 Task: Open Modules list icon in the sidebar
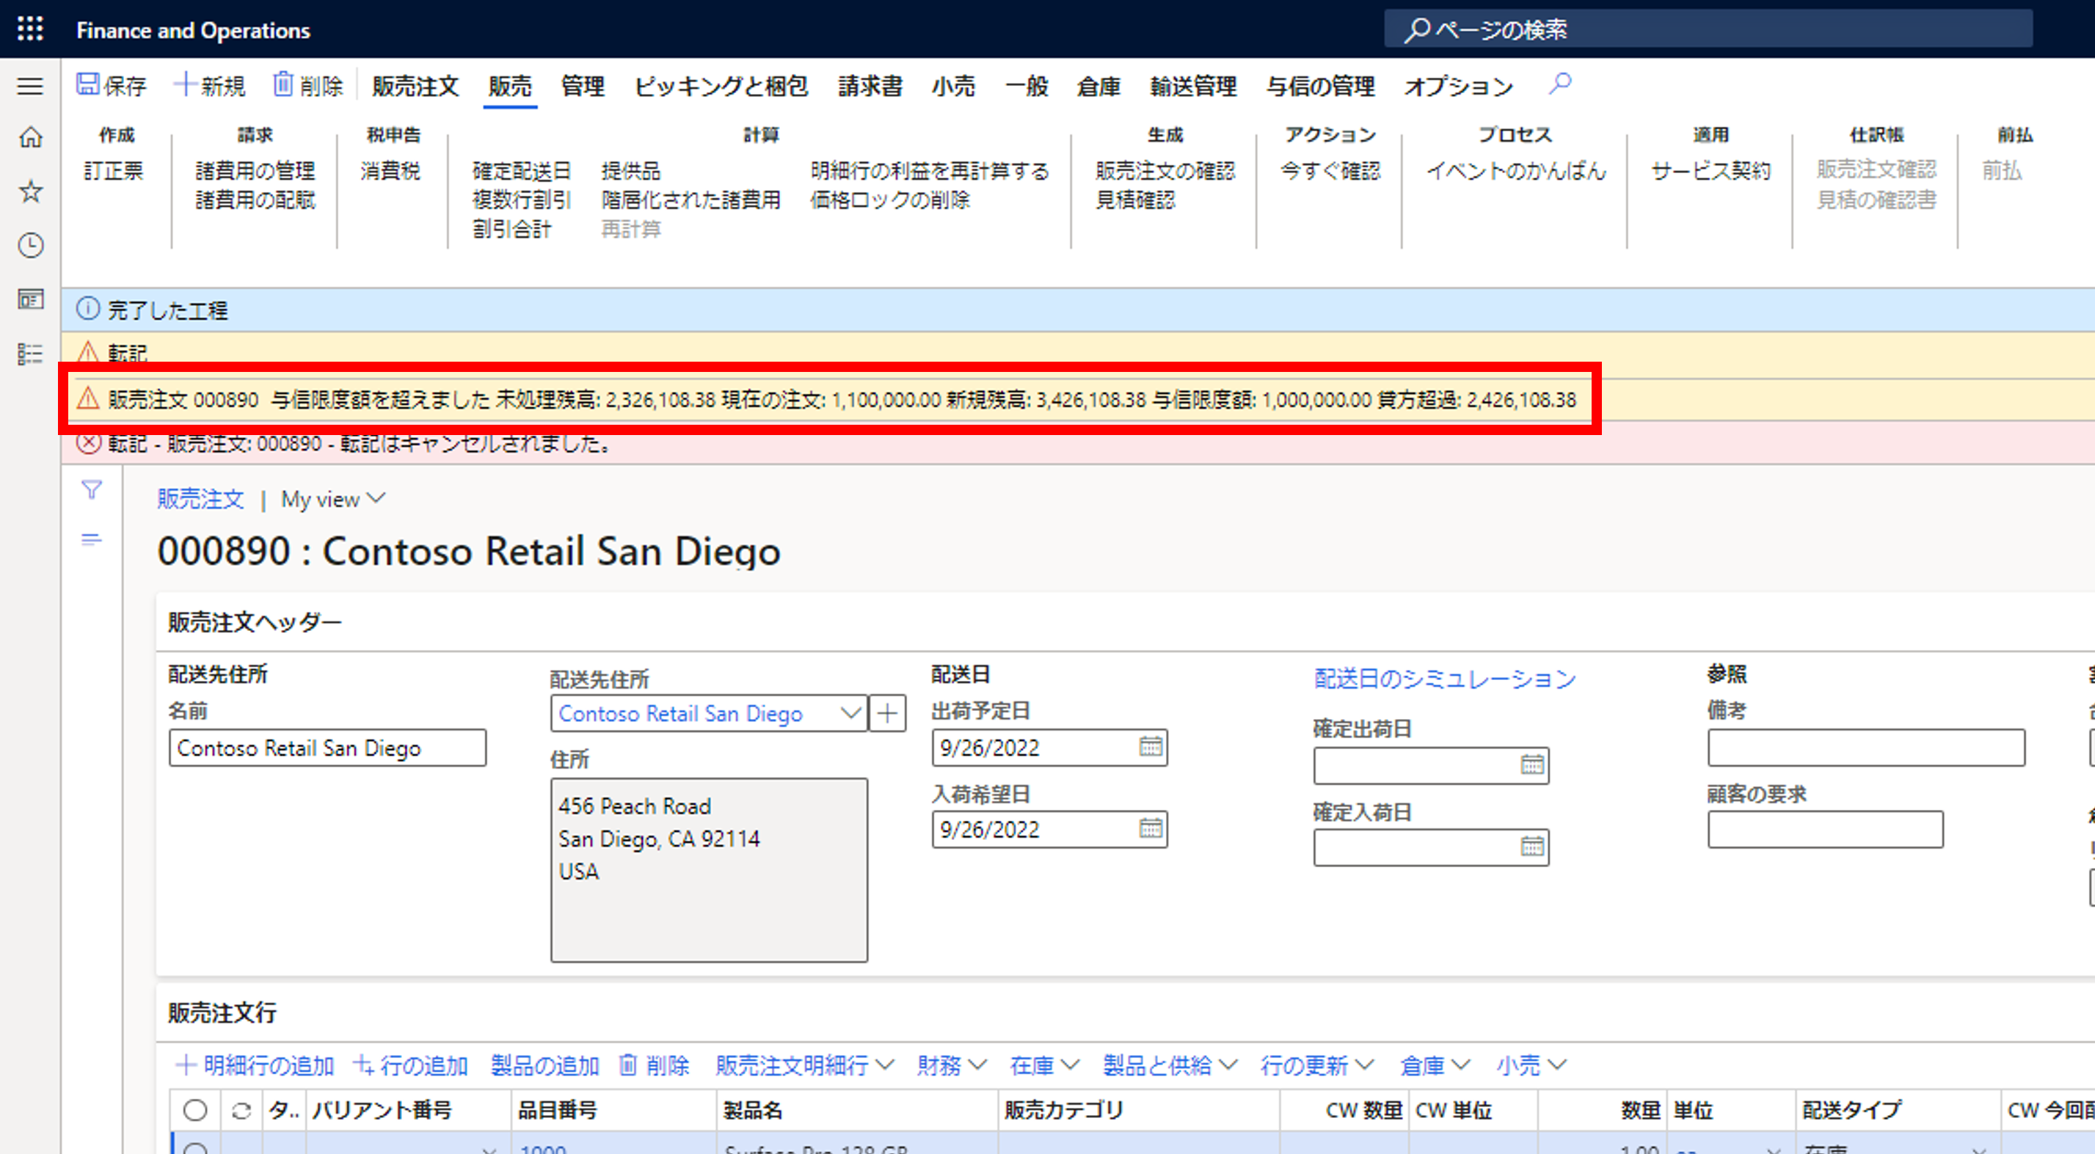coord(30,354)
